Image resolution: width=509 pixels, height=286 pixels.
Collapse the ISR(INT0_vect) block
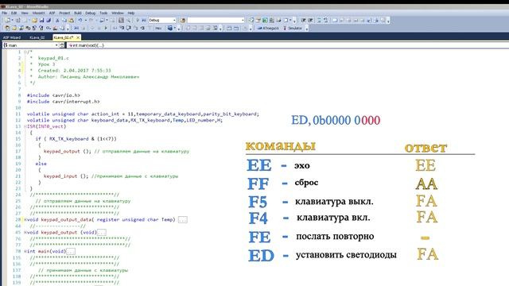click(x=25, y=126)
